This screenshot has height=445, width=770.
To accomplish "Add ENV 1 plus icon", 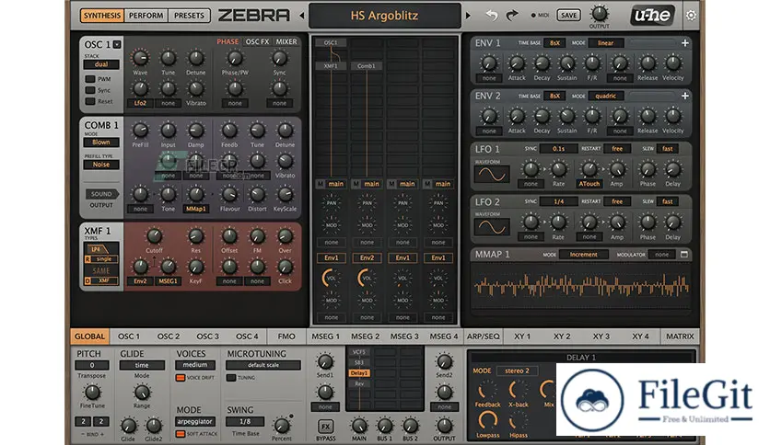I will click(x=684, y=43).
